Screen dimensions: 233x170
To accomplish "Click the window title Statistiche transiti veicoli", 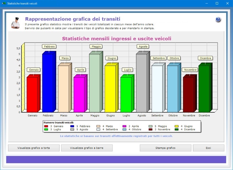I will point(22,3).
